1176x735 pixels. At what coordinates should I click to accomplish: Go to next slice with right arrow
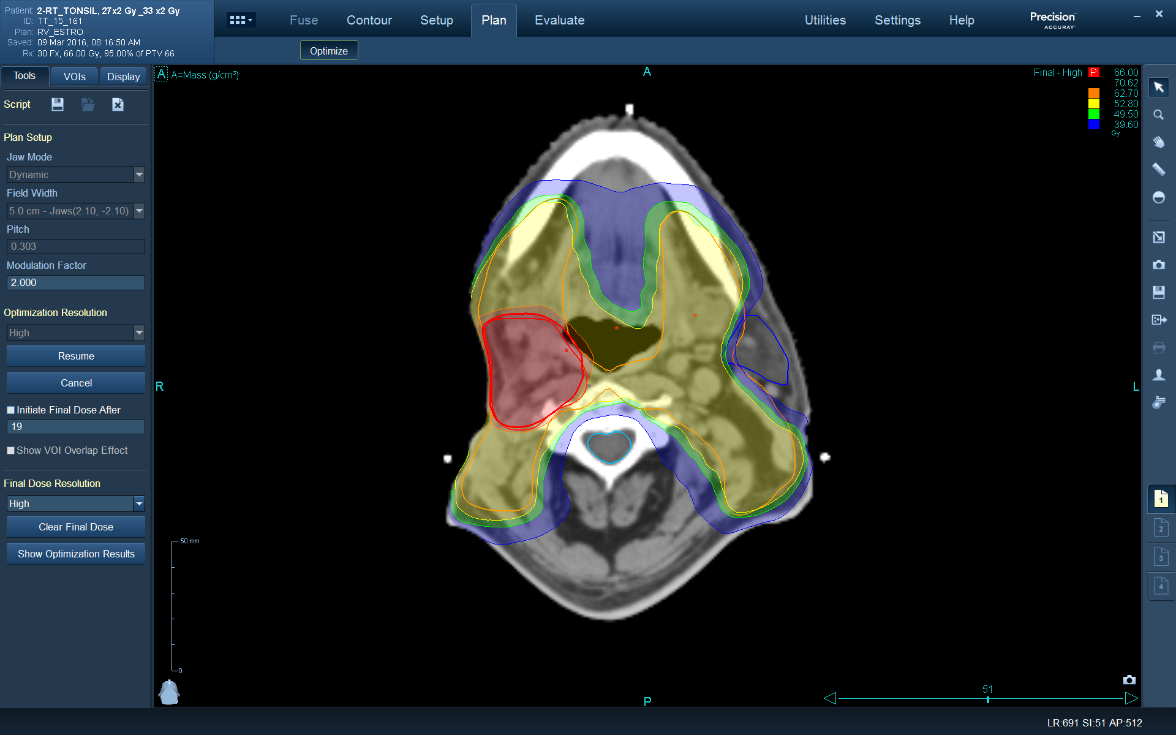(1131, 698)
